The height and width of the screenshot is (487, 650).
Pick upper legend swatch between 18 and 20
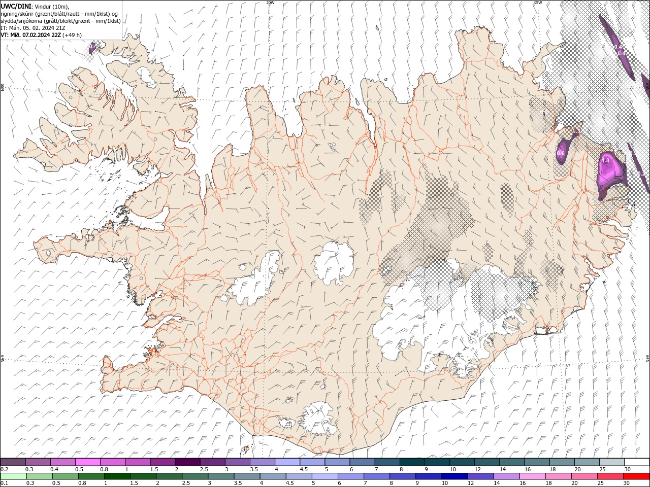(x=561, y=462)
